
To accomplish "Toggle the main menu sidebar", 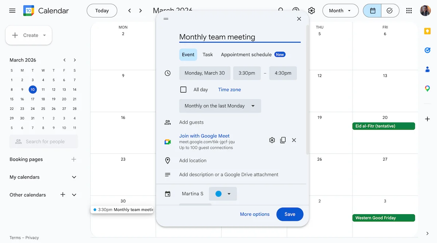I will point(12,11).
